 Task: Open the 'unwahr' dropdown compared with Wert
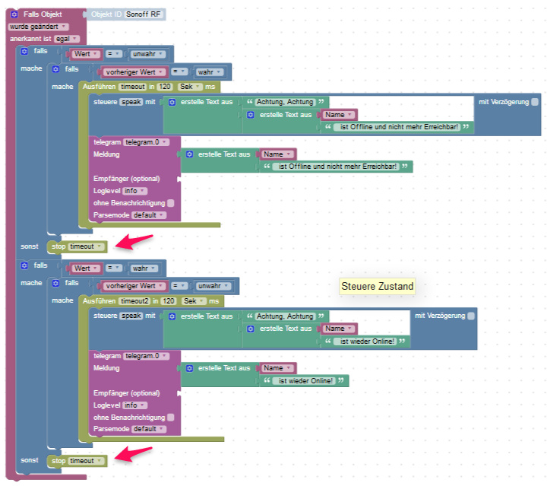pos(148,54)
